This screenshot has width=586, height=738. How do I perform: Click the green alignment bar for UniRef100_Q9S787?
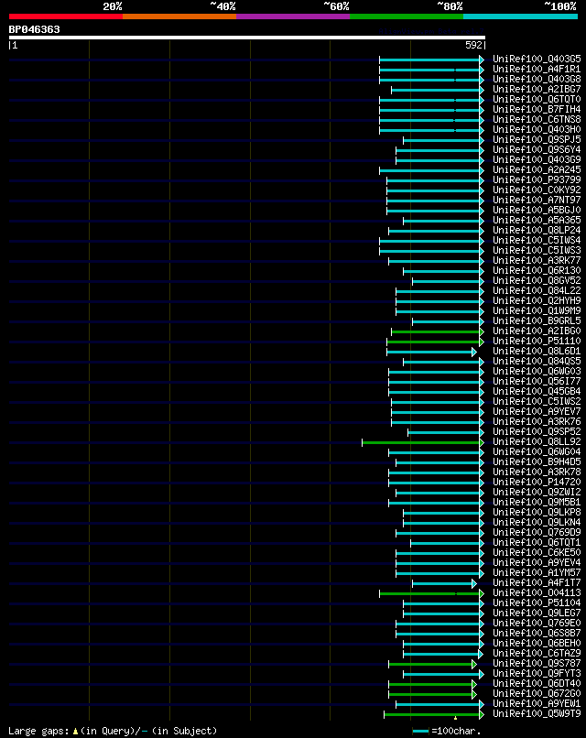[432, 665]
